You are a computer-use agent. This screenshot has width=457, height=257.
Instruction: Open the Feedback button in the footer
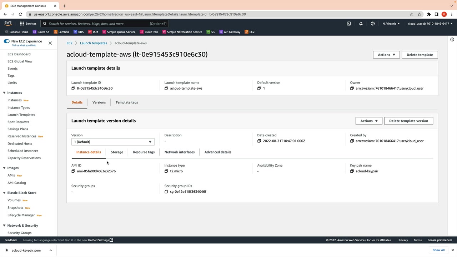[11, 240]
